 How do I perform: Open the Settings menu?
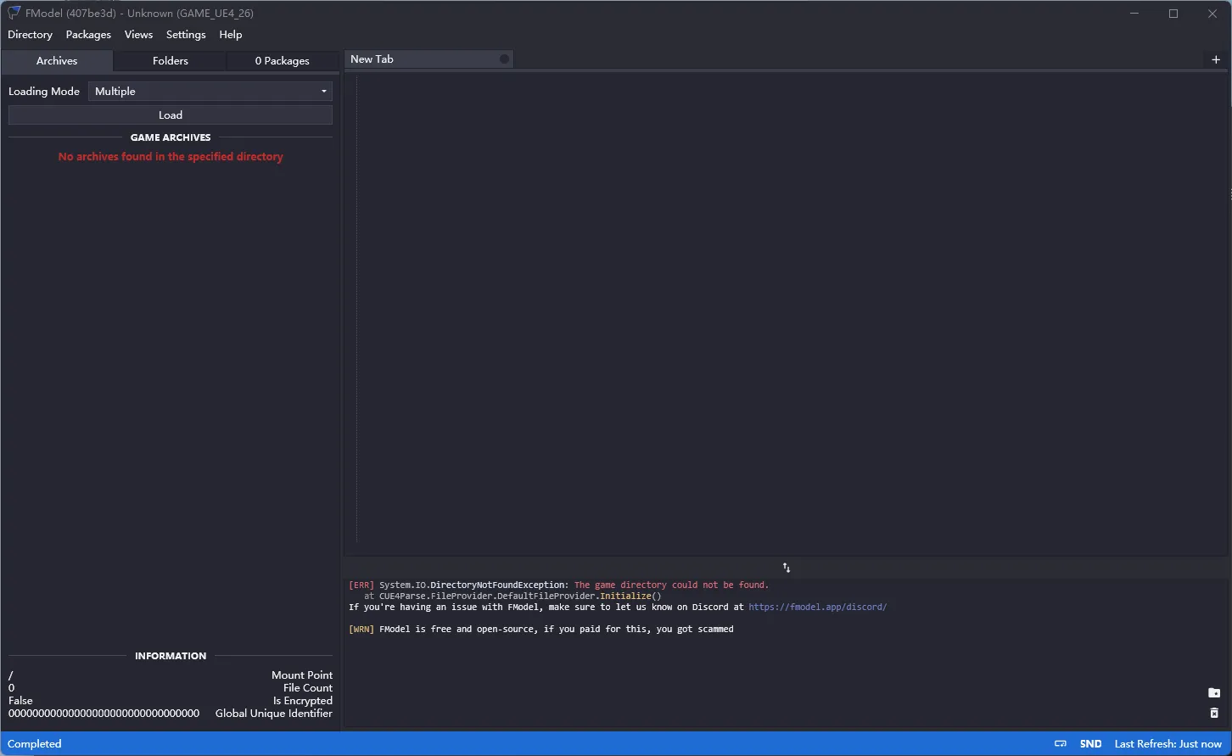click(186, 35)
